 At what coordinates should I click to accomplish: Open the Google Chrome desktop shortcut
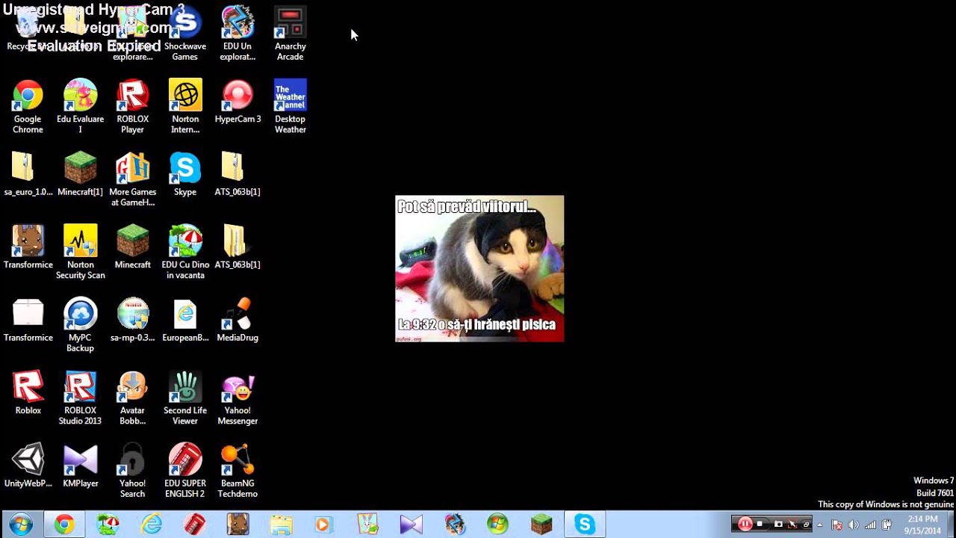[x=28, y=106]
